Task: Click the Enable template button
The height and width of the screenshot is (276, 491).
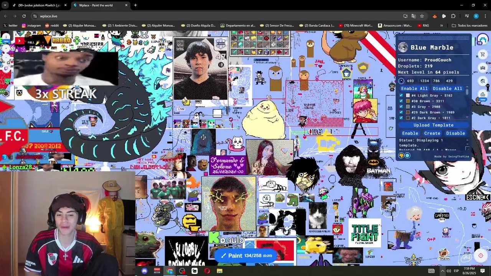Action: click(410, 133)
